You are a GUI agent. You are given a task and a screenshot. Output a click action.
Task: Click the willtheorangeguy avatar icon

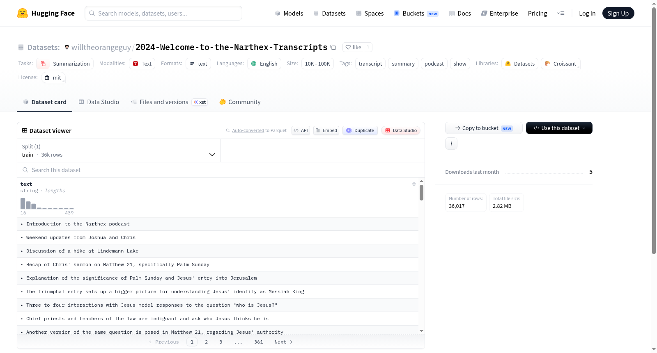(x=67, y=47)
